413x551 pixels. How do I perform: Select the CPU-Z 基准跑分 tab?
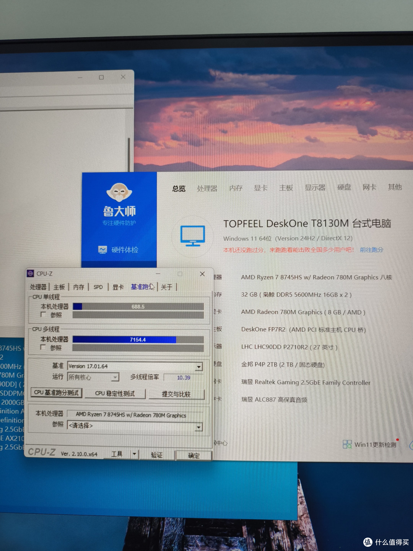tap(142, 287)
